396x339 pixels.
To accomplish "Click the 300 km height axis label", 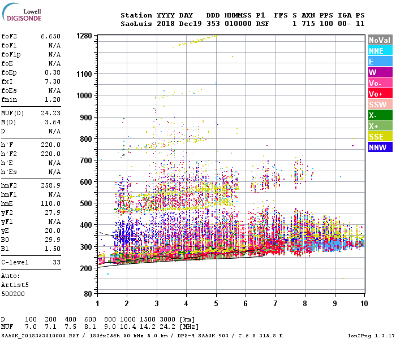I will 86,247.
